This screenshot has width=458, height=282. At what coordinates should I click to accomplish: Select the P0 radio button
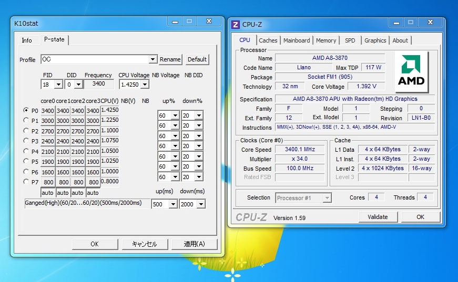coord(26,110)
